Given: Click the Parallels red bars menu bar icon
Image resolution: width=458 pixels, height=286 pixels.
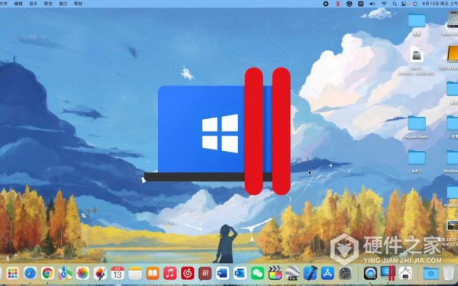Looking at the screenshot, I should point(337,4).
